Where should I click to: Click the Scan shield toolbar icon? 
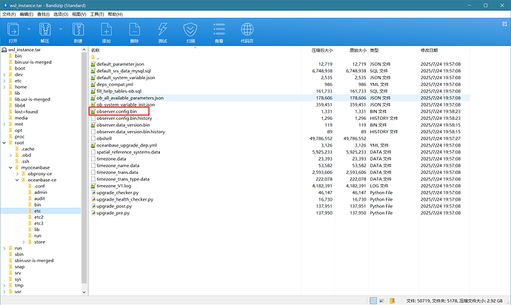[190, 30]
